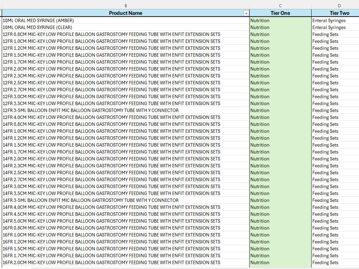Image resolution: width=359 pixels, height=269 pixels.
Task: Select the 14FR 2.5CM MIC-KEY product cell
Action: [x=125, y=173]
